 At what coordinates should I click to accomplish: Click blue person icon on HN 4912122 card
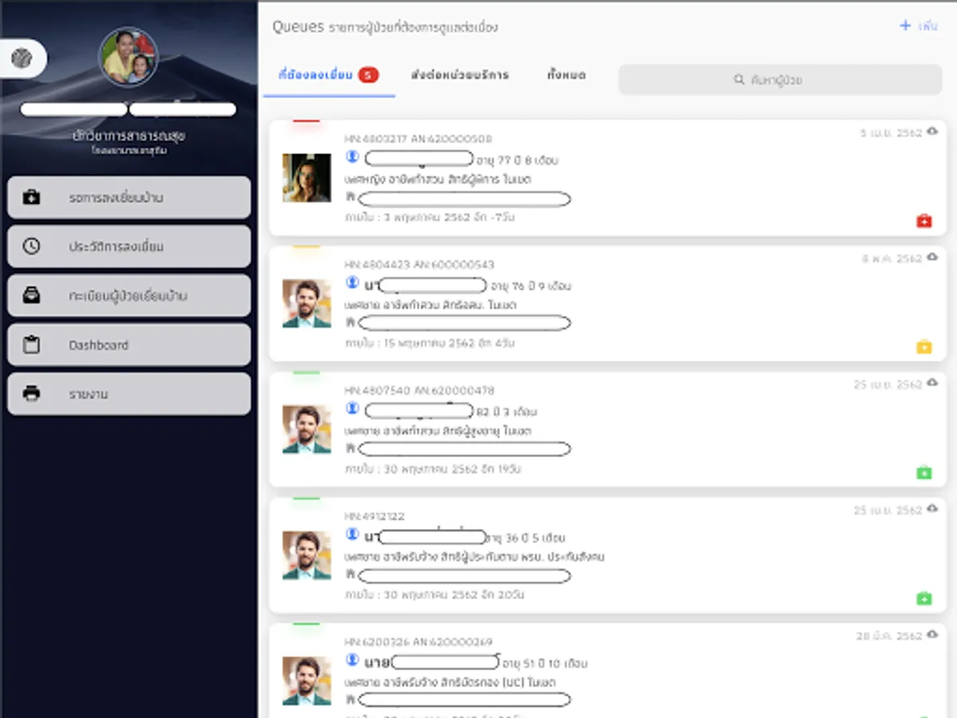pyautogui.click(x=352, y=535)
